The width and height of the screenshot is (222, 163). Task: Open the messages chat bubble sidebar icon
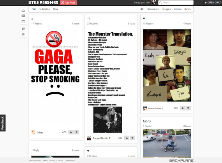click(23, 16)
